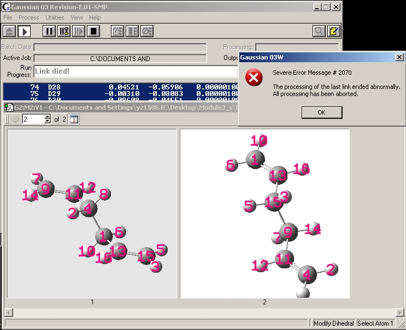This screenshot has height=330, width=406.
Task: Click the end batch run icon
Action: pyautogui.click(x=147, y=31)
